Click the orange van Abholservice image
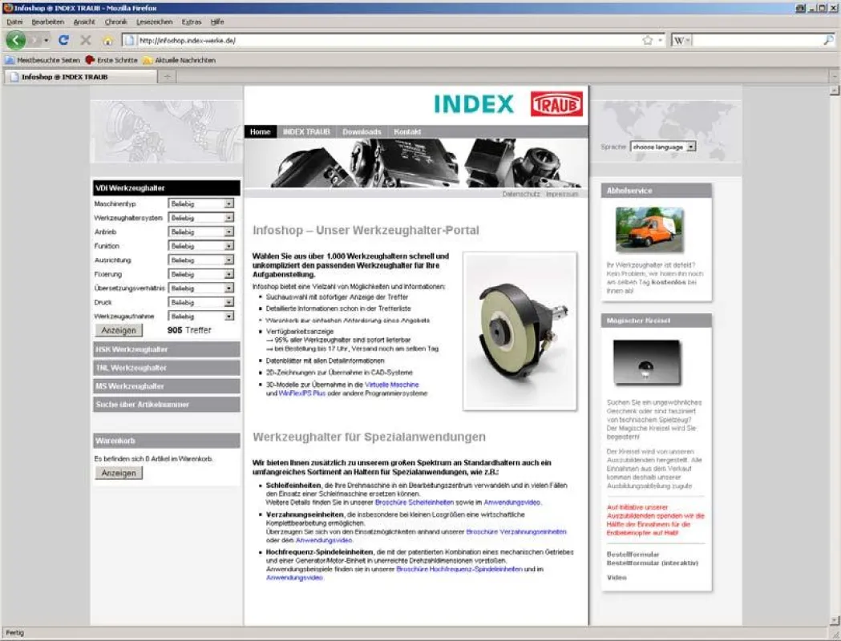 point(649,229)
